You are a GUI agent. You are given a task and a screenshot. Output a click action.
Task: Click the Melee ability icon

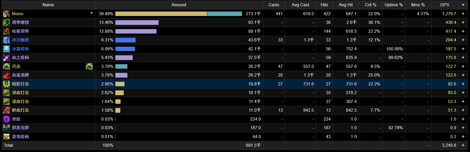(x=6, y=14)
